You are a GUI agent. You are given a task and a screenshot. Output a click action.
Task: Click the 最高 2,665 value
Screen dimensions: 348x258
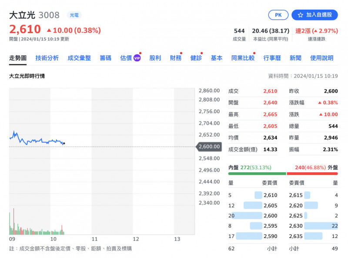[270, 114]
